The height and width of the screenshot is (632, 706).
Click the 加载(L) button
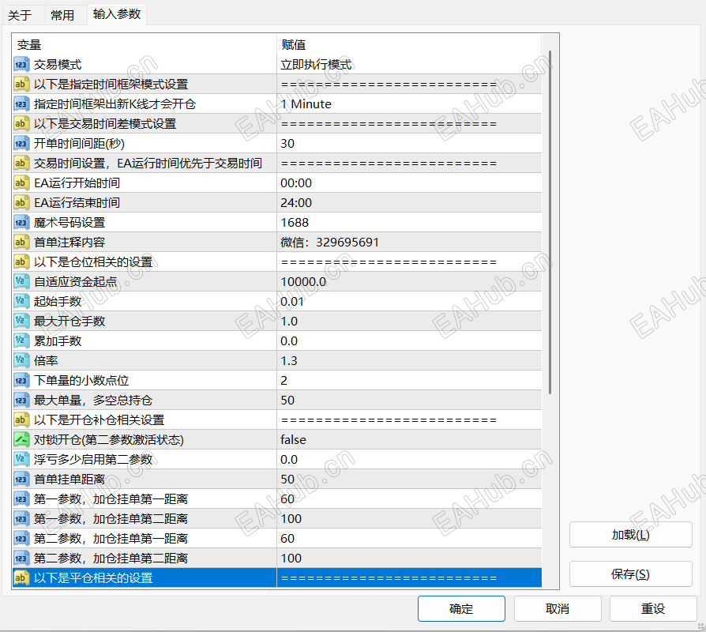[630, 535]
